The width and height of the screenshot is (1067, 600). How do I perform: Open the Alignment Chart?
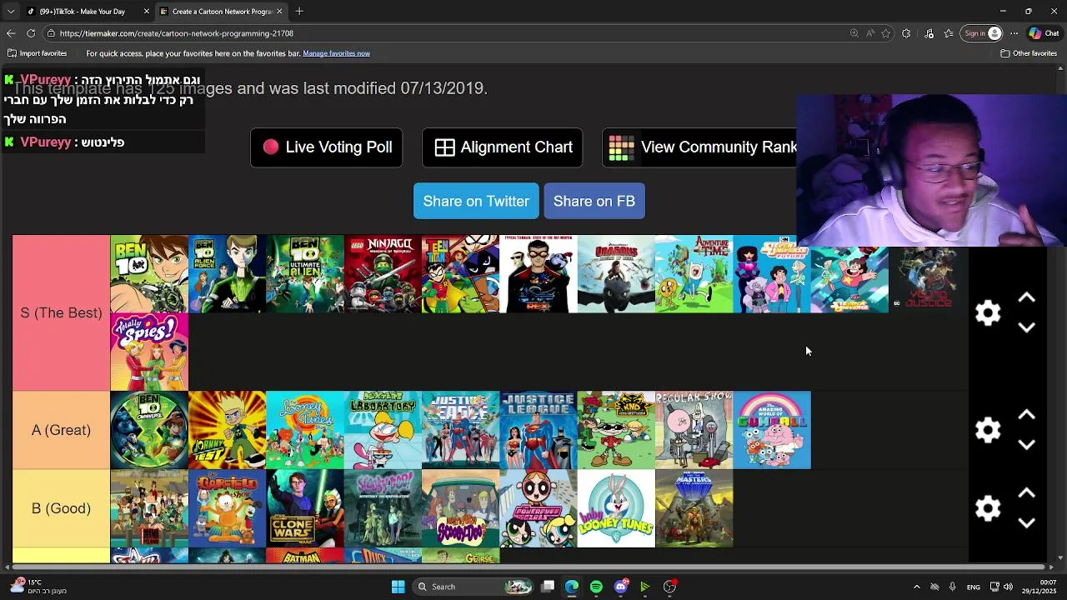[503, 147]
